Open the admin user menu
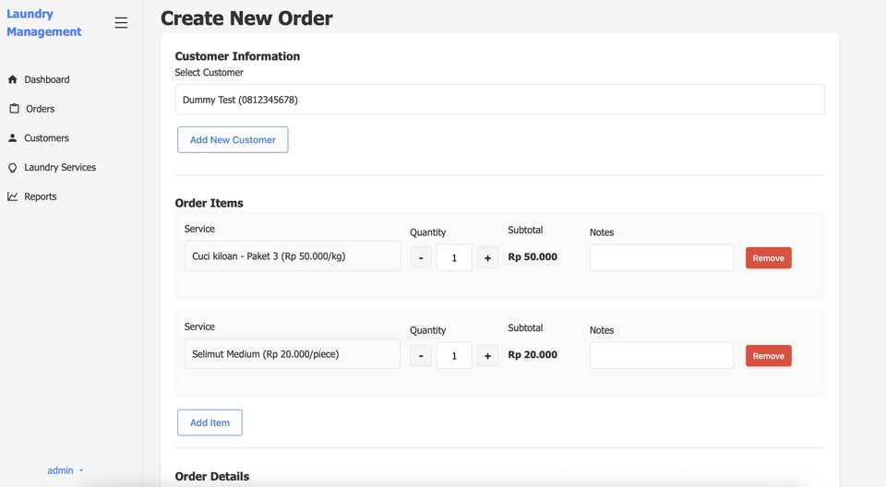The width and height of the screenshot is (886, 487). click(x=65, y=470)
